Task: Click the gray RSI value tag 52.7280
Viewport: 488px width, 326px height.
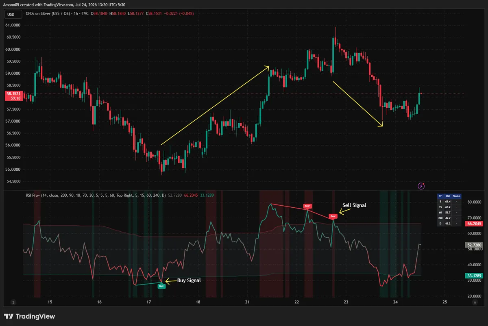Action: click(474, 245)
